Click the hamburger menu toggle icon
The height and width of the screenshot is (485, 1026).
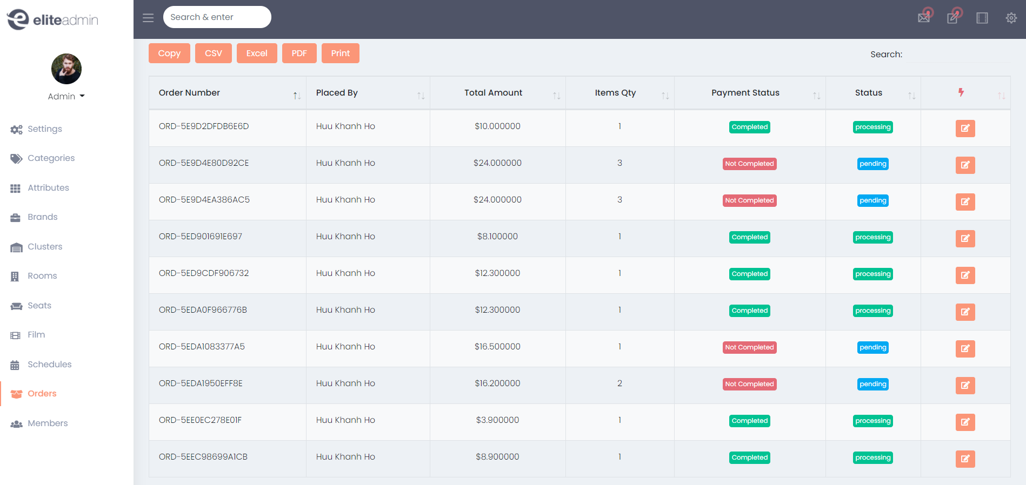click(148, 18)
